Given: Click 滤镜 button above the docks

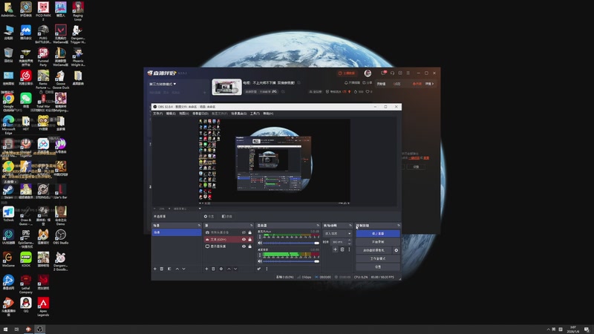Looking at the screenshot, I should [227, 217].
